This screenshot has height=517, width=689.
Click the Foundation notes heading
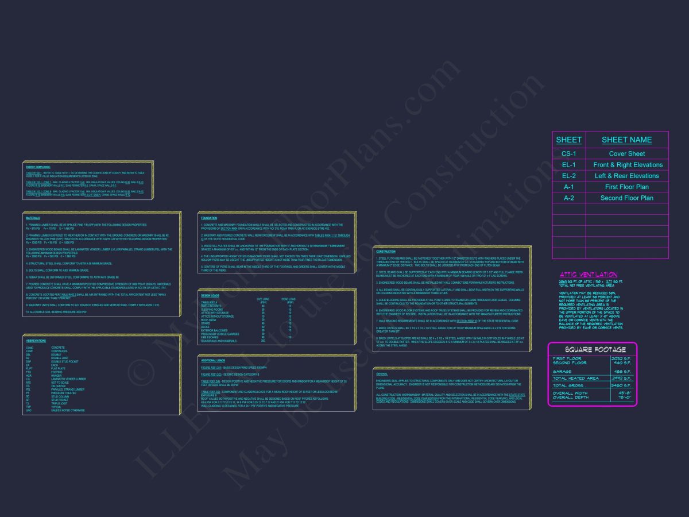(209, 218)
